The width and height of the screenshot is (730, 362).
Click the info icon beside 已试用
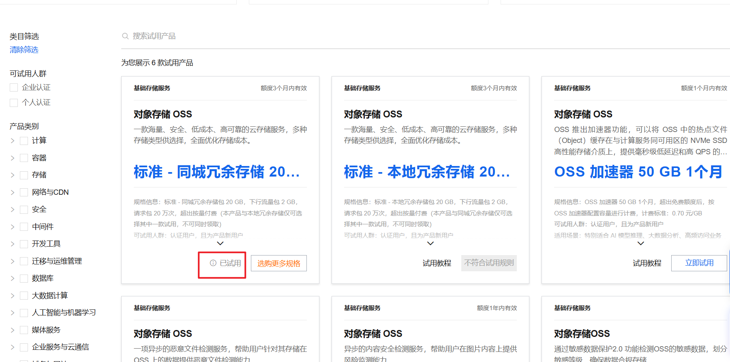pyautogui.click(x=213, y=263)
